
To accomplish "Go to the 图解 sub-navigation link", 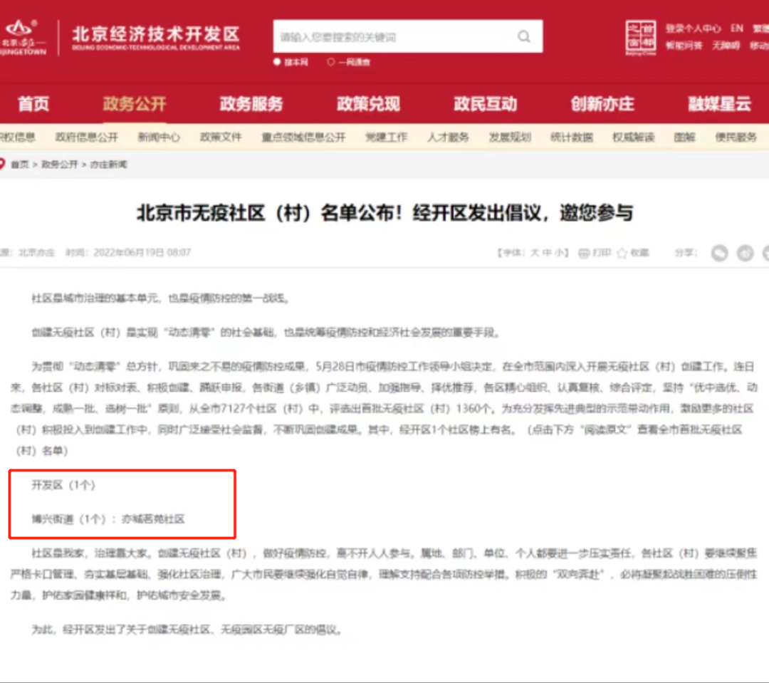I will (685, 137).
